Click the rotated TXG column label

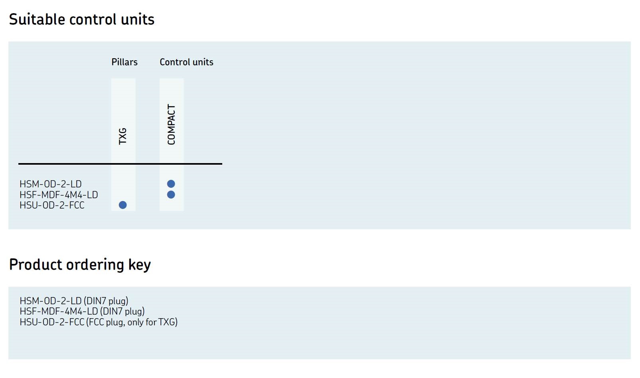pyautogui.click(x=123, y=136)
